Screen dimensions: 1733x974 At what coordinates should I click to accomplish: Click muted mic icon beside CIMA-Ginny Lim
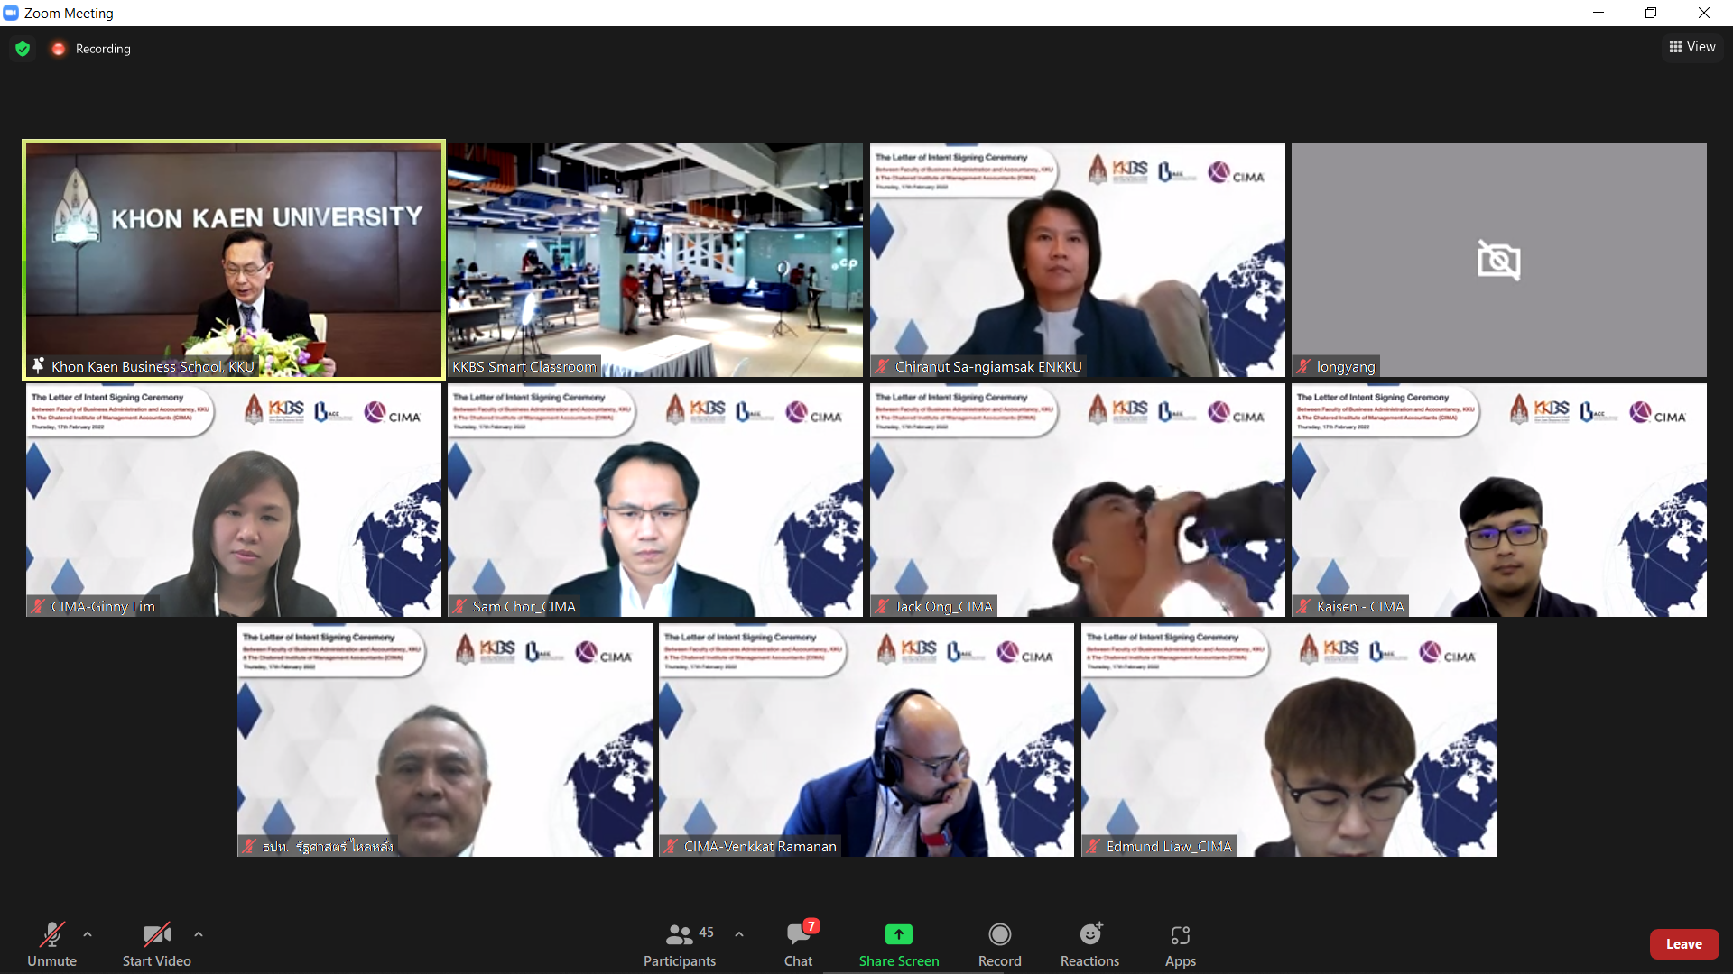38,606
